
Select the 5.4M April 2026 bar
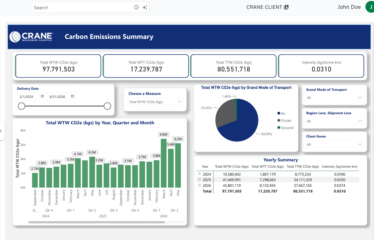(x=171, y=168)
